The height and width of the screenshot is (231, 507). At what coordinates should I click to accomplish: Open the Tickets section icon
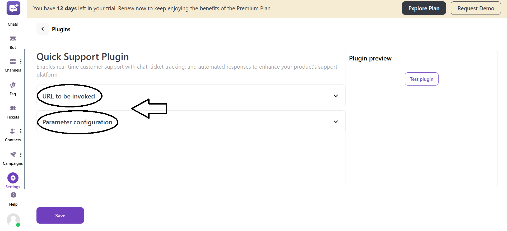tap(13, 108)
